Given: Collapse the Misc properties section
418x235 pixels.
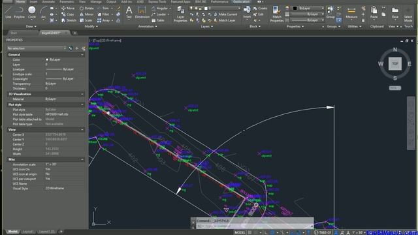Looking at the screenshot, I should point(82,159).
